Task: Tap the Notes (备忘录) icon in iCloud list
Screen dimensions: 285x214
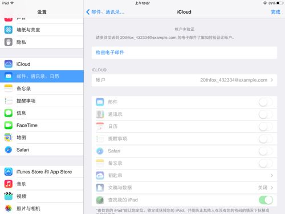Action: (100, 163)
